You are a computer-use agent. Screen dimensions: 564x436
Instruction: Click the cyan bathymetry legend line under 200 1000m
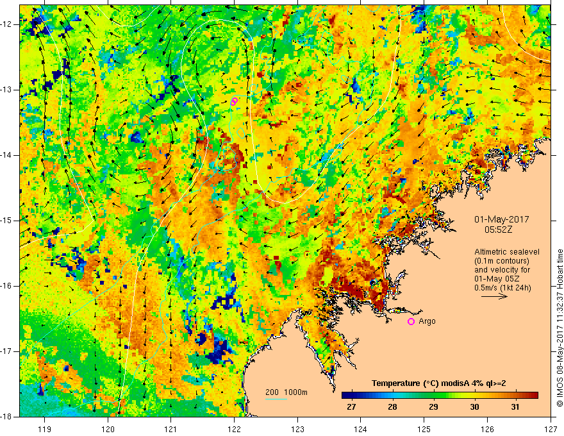coord(276,399)
